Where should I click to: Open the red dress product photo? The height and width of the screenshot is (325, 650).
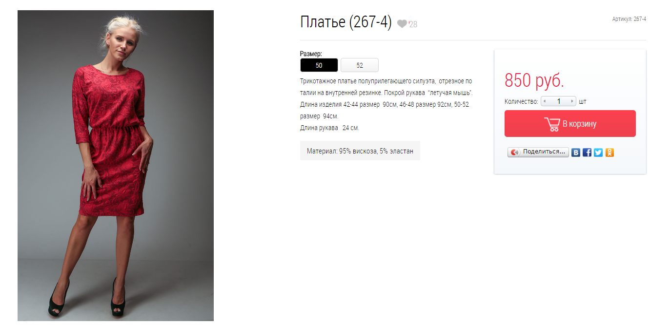(116, 166)
